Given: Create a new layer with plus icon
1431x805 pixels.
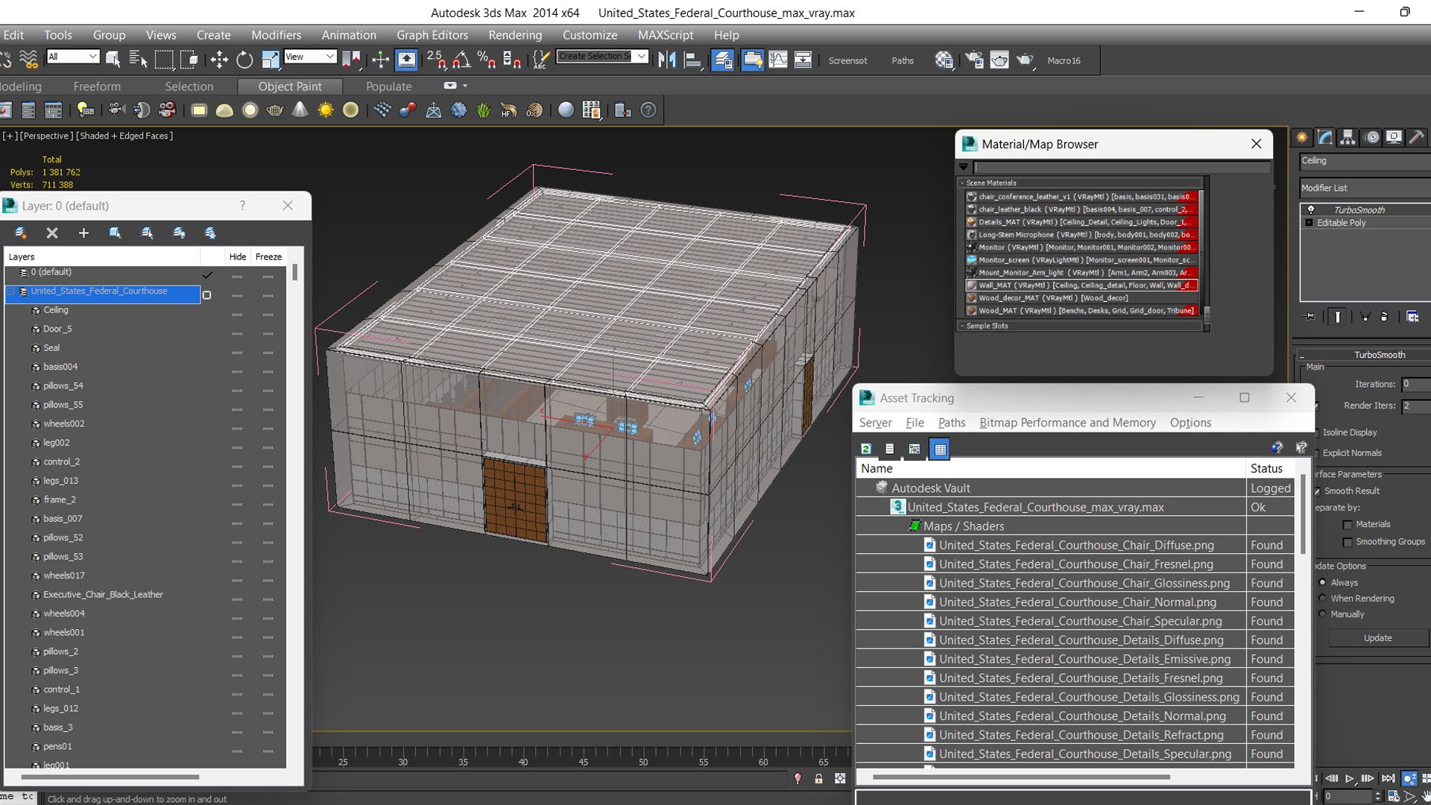Looking at the screenshot, I should 83,233.
